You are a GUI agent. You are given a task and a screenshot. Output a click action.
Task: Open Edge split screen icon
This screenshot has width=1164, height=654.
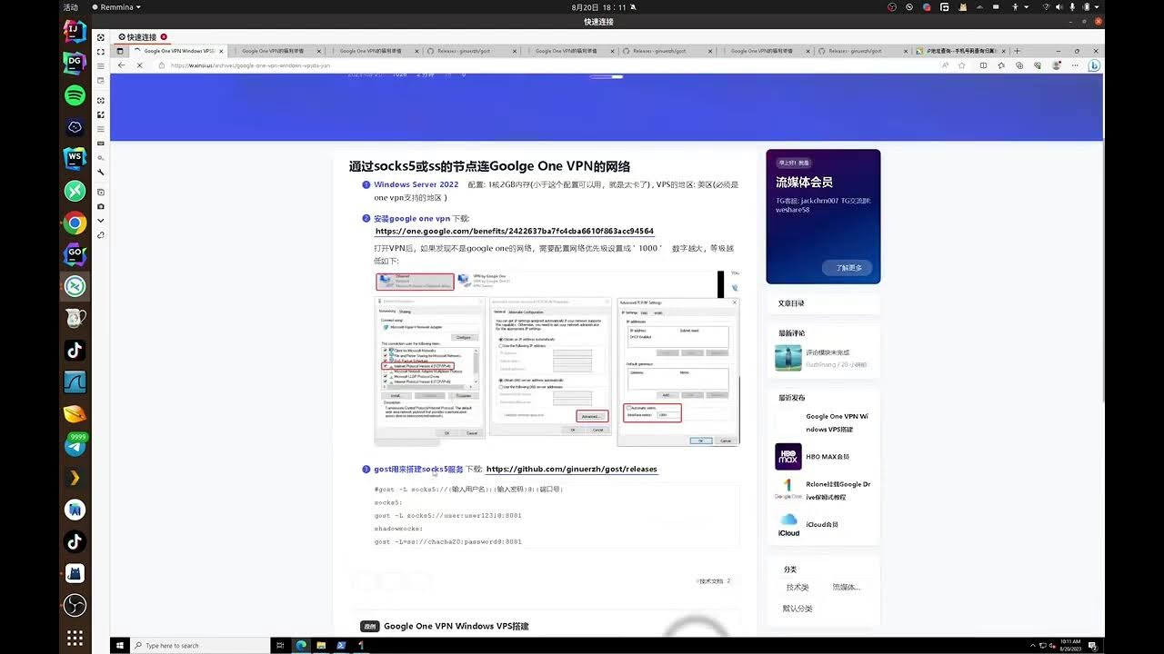(x=983, y=65)
